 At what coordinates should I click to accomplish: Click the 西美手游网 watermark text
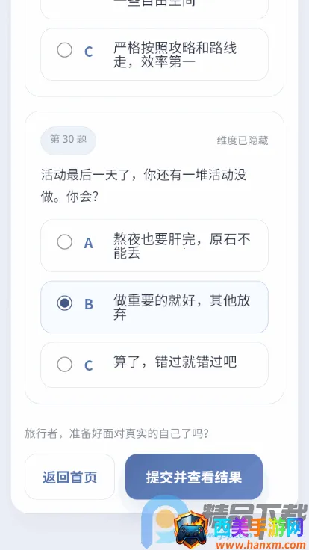pos(258,528)
